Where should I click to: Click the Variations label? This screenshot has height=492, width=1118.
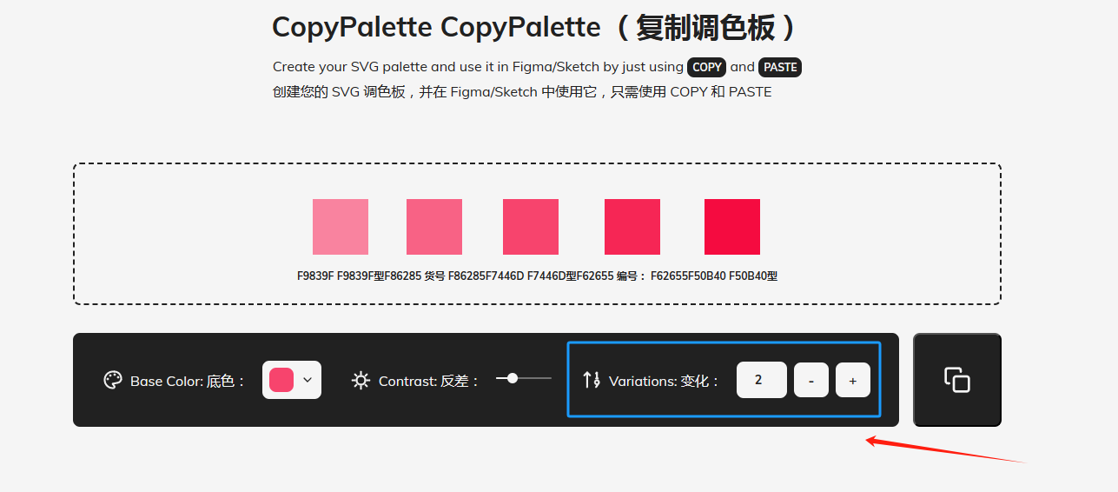coord(664,381)
